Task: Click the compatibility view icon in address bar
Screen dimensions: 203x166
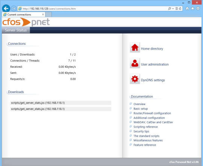Action: (x=177, y=9)
